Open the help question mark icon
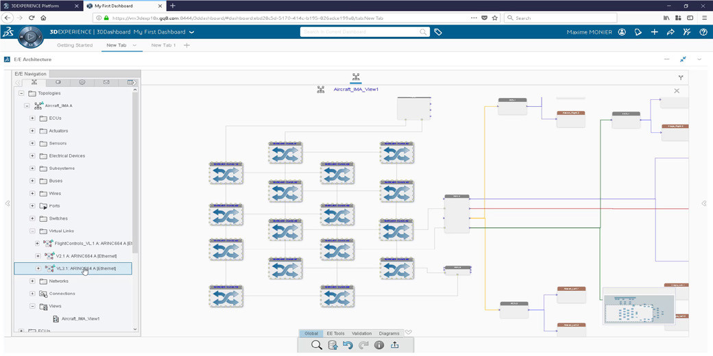The height and width of the screenshot is (356, 713). (x=703, y=32)
